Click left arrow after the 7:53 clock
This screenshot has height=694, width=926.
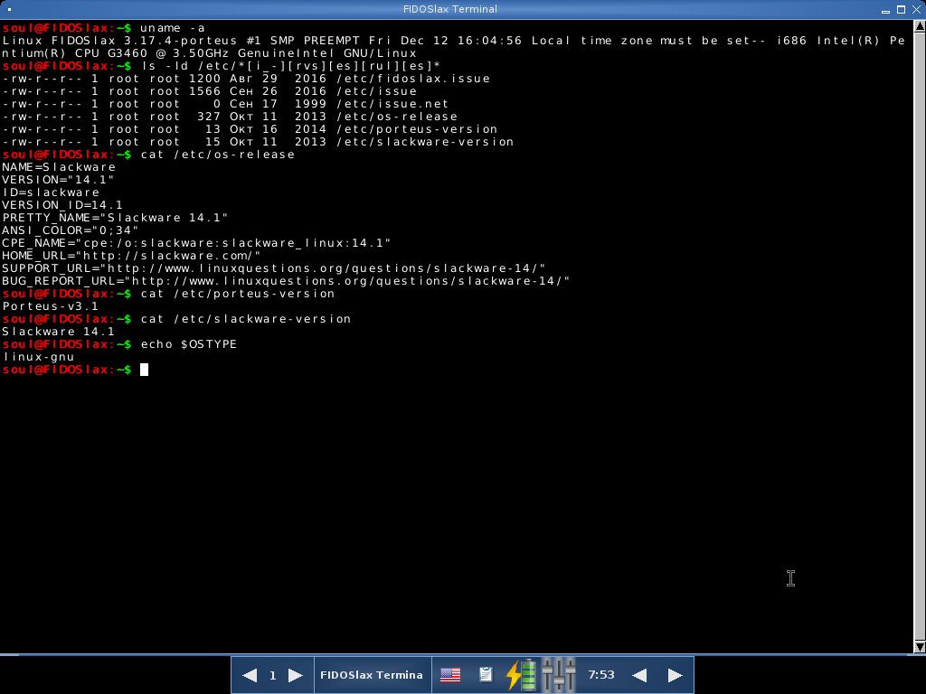pos(639,675)
